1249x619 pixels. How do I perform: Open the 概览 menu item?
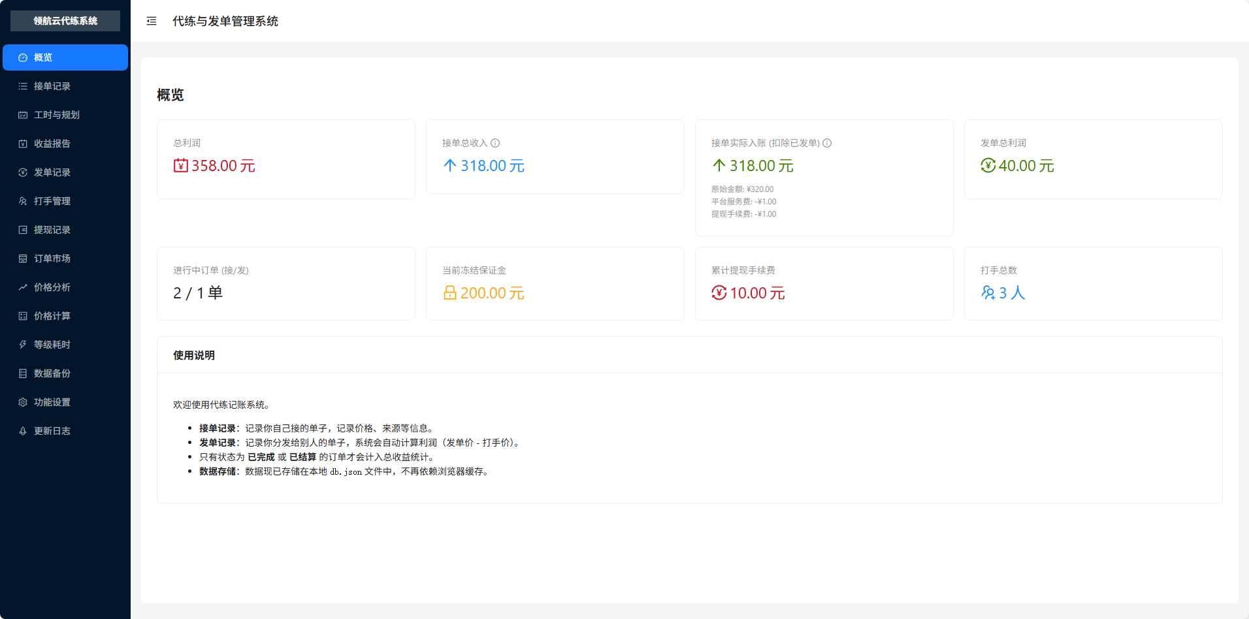coord(65,57)
